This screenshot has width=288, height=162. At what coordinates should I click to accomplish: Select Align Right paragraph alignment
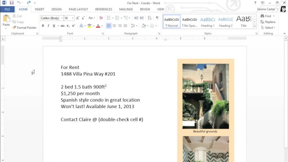coord(120,26)
